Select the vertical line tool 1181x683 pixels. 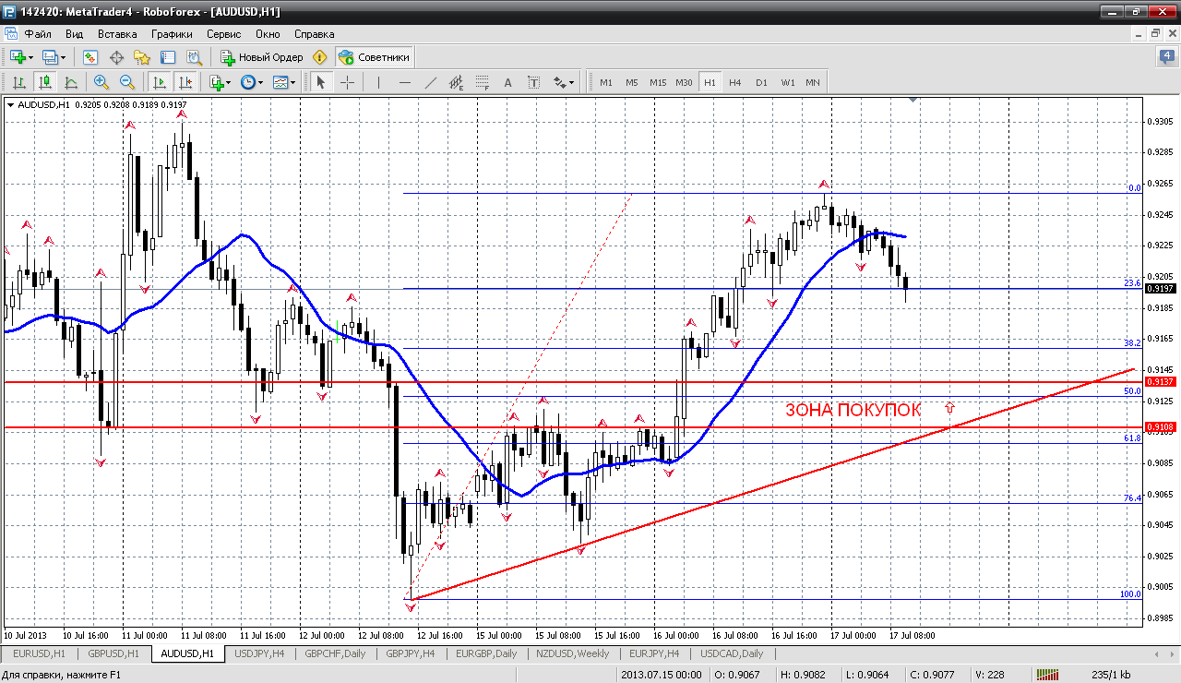[x=378, y=82]
